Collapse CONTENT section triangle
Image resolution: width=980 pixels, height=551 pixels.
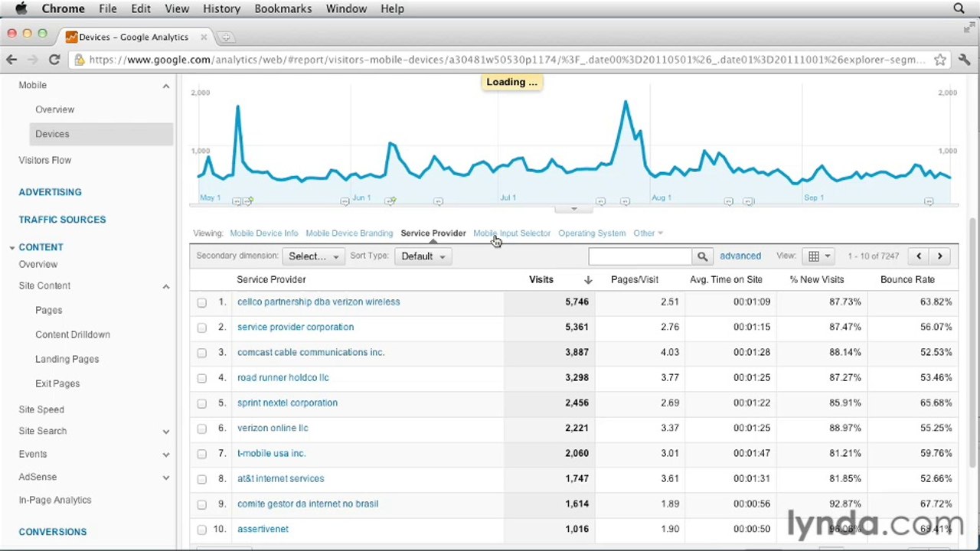(12, 248)
